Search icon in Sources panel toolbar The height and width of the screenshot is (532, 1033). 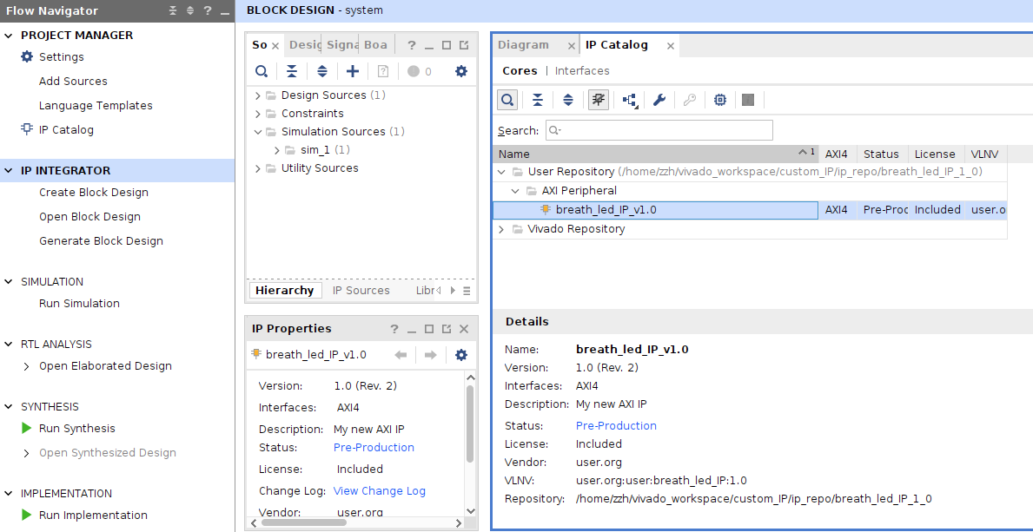tap(262, 71)
